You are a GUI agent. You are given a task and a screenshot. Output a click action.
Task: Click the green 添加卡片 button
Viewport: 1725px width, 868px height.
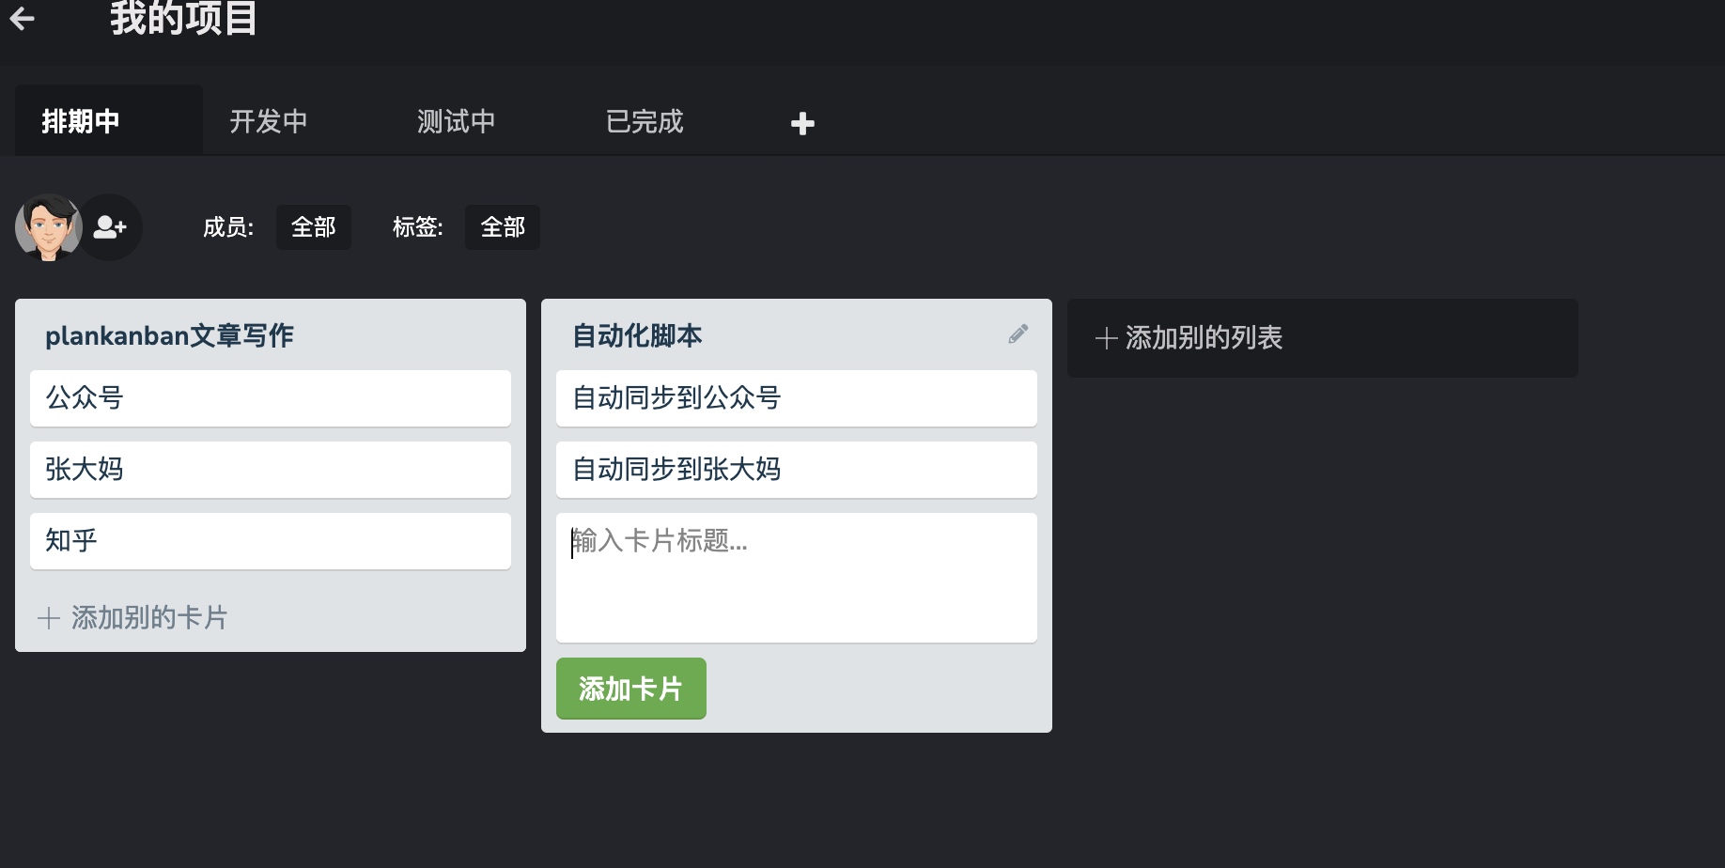tap(630, 688)
